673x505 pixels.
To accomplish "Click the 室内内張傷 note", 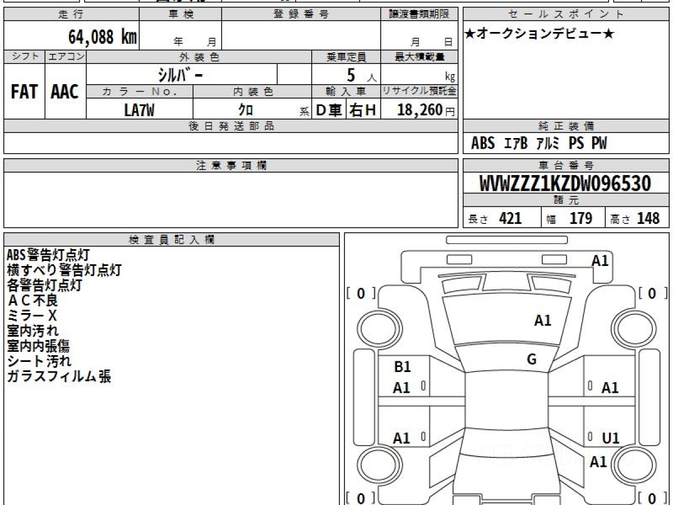I will (38, 346).
